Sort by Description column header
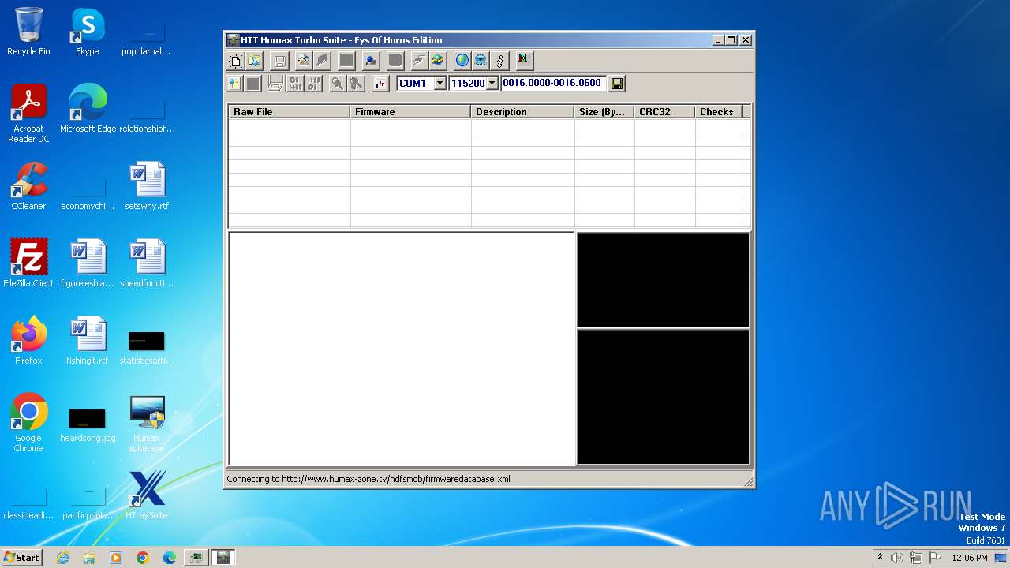Screen dimensions: 1010x568 [522, 112]
